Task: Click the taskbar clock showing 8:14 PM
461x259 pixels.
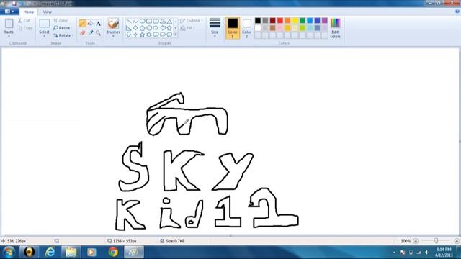Action: (x=444, y=252)
